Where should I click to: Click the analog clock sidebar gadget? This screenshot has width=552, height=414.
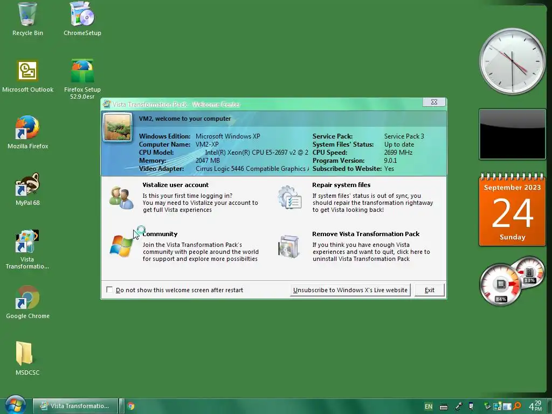[x=512, y=61]
